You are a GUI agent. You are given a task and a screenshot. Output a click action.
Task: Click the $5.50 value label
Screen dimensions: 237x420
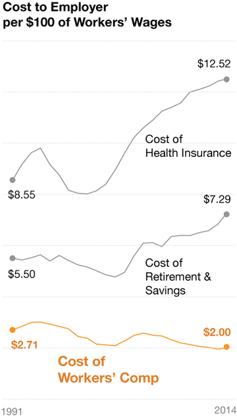click(x=22, y=274)
